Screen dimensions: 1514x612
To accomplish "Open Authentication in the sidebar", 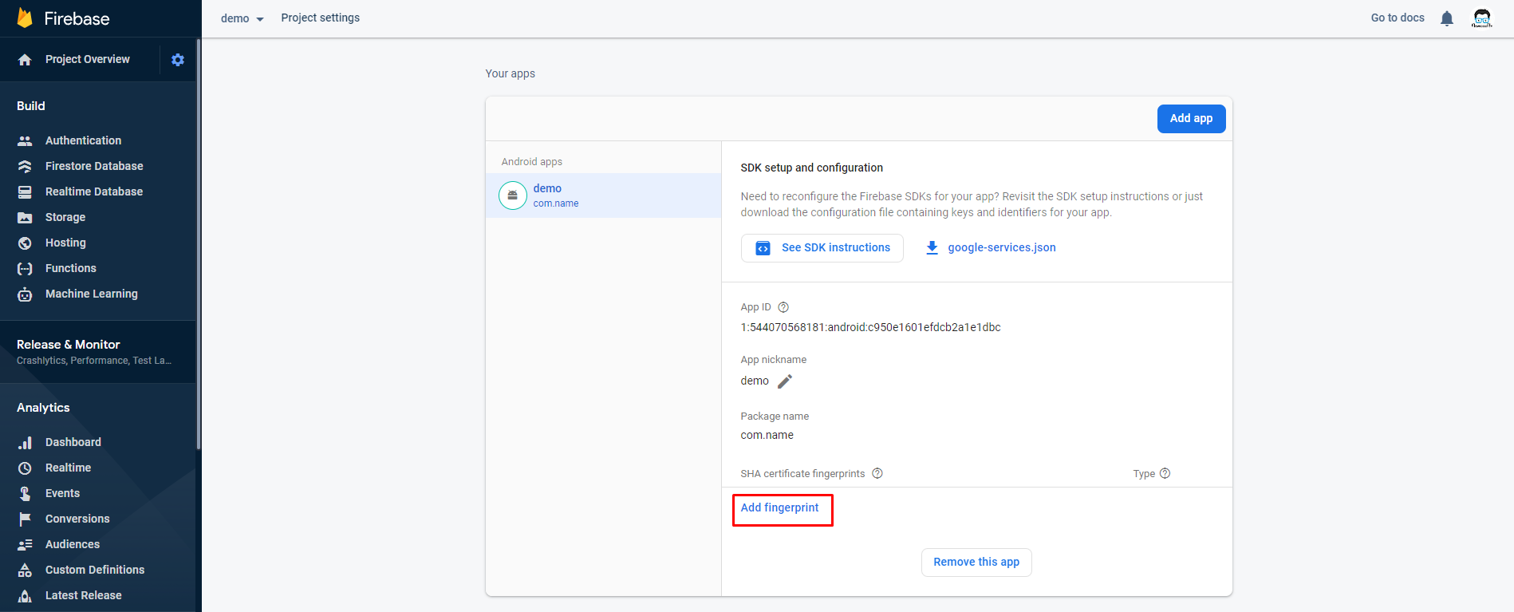I will click(83, 140).
